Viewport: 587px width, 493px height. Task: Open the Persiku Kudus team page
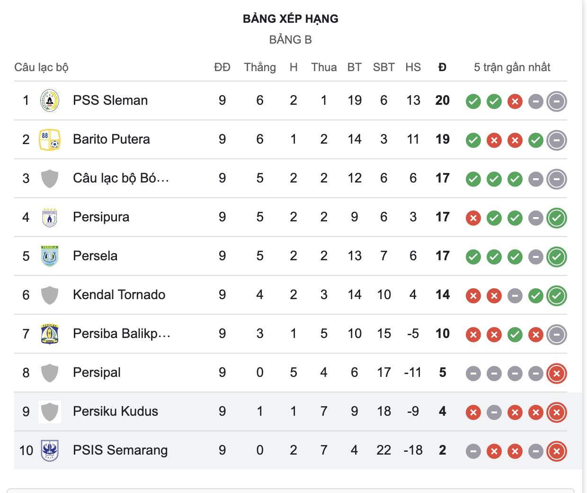click(x=115, y=411)
